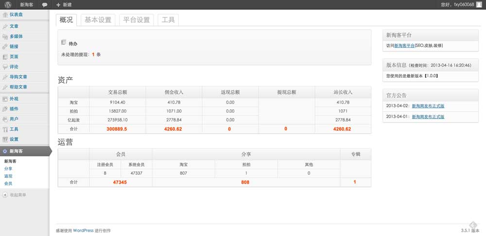Click the WordPress logo icon

click(x=8, y=5)
